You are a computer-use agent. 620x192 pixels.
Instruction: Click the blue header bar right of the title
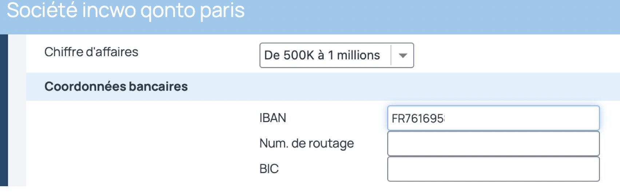tap(437, 16)
